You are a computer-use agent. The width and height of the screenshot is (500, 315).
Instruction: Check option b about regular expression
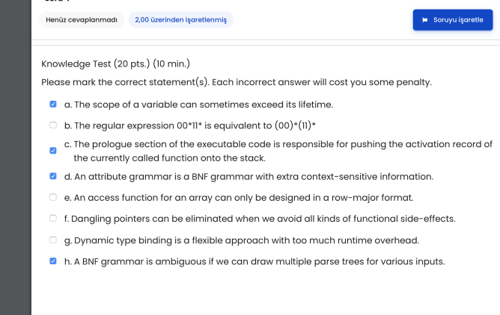[53, 125]
